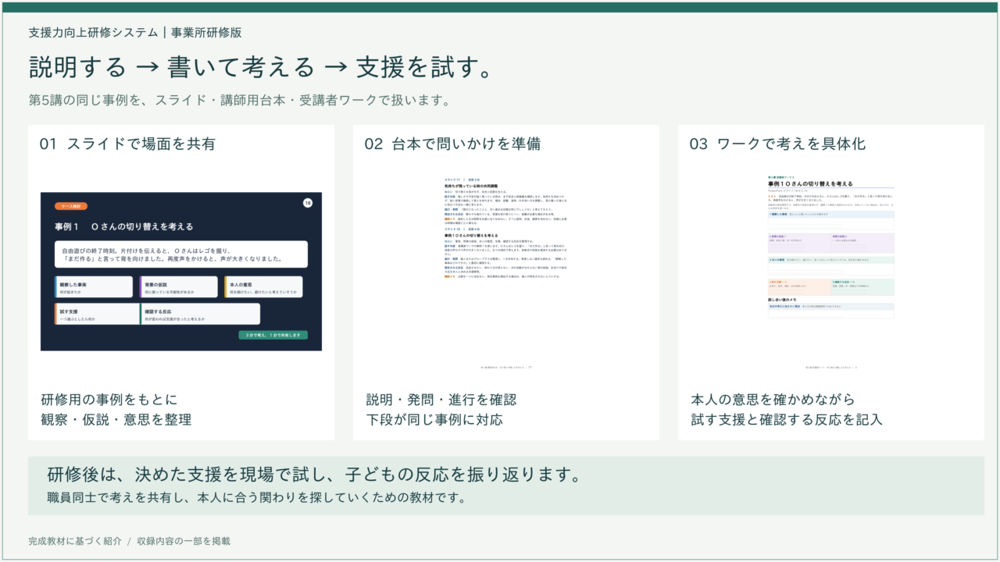Click card title '03 ワークで考えを具体化'
Image resolution: width=1000 pixels, height=562 pixels.
click(777, 144)
